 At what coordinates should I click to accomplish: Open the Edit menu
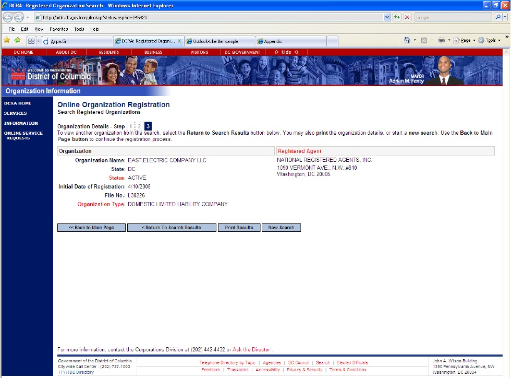(x=25, y=29)
